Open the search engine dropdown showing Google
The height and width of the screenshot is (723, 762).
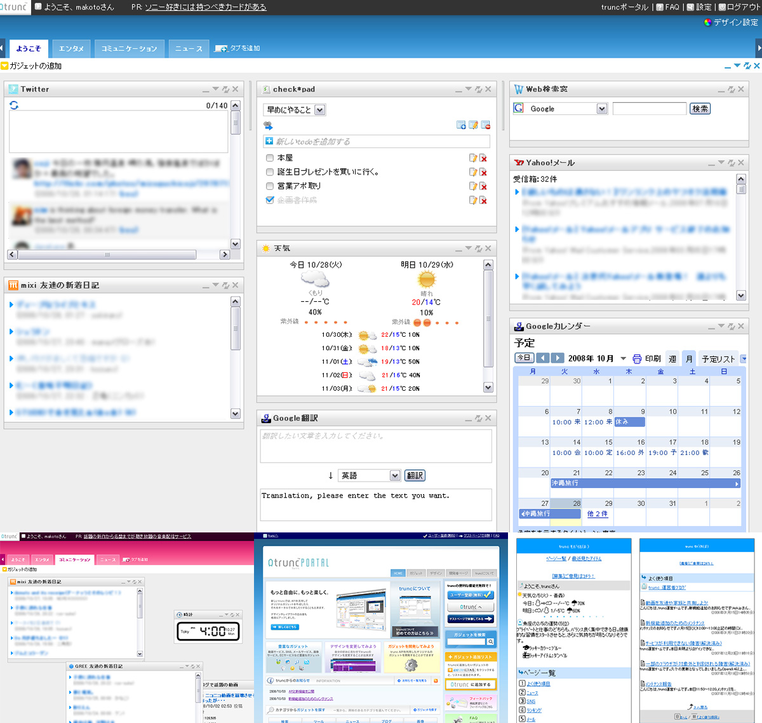602,109
